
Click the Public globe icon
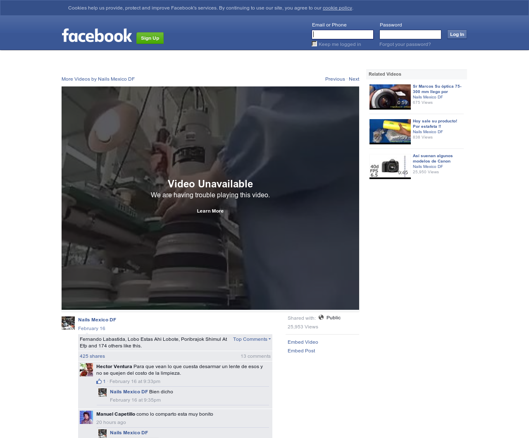point(321,317)
